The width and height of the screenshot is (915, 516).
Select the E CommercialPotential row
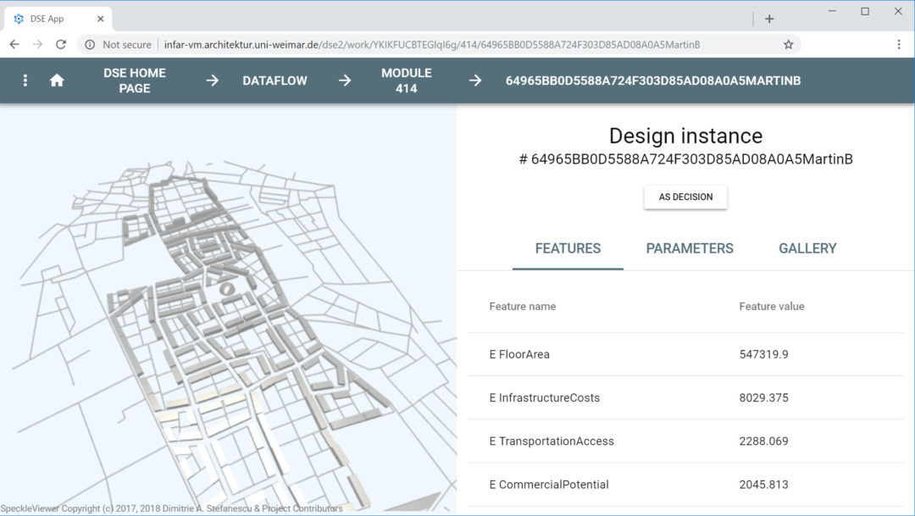point(685,485)
